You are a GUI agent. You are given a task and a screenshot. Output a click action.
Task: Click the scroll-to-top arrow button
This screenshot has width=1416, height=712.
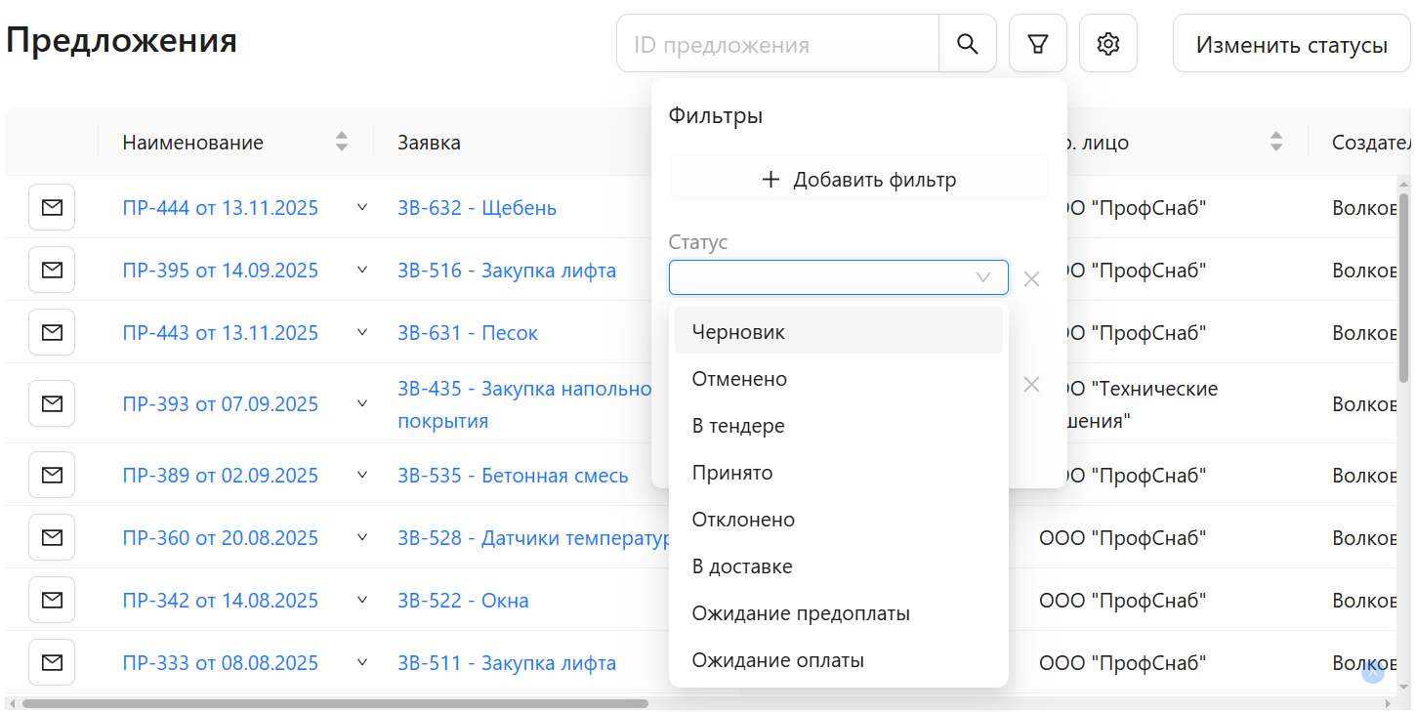click(1372, 671)
